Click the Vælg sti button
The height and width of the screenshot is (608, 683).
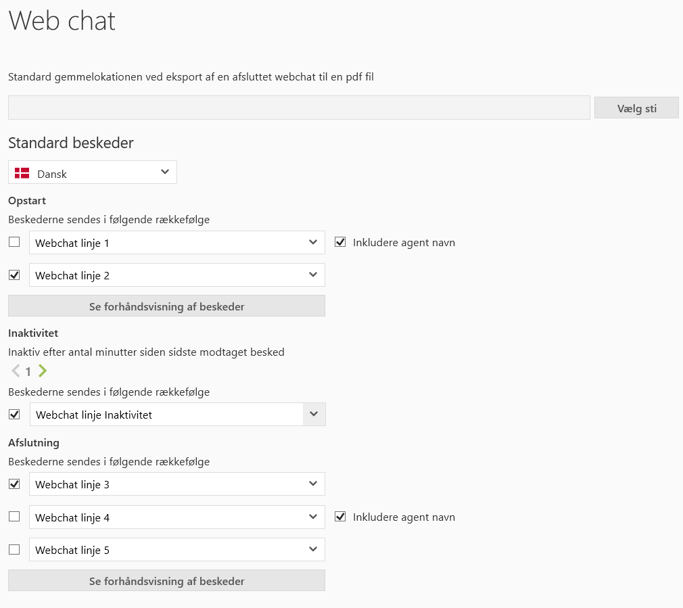(x=636, y=108)
